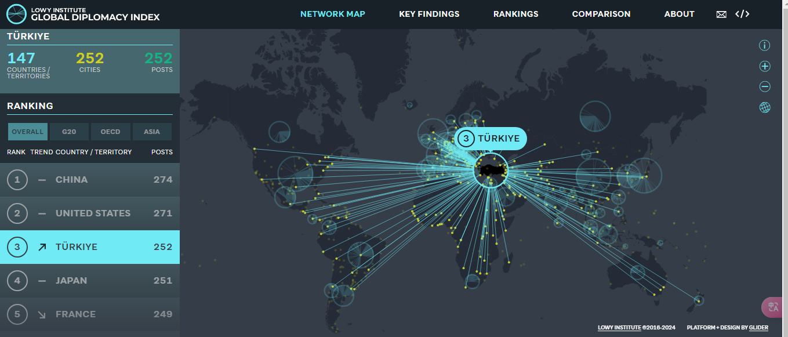
Task: Select China in the ranking list
Action: tap(90, 180)
